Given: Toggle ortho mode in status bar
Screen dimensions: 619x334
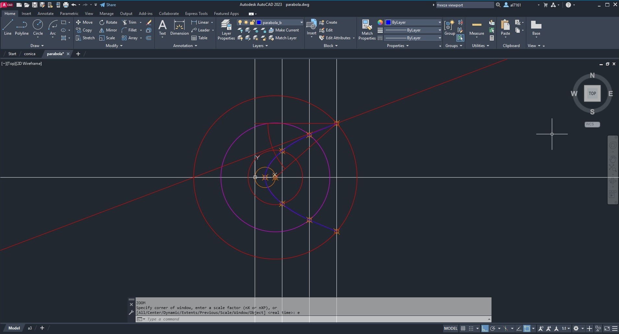Looking at the screenshot, I should tap(484, 328).
